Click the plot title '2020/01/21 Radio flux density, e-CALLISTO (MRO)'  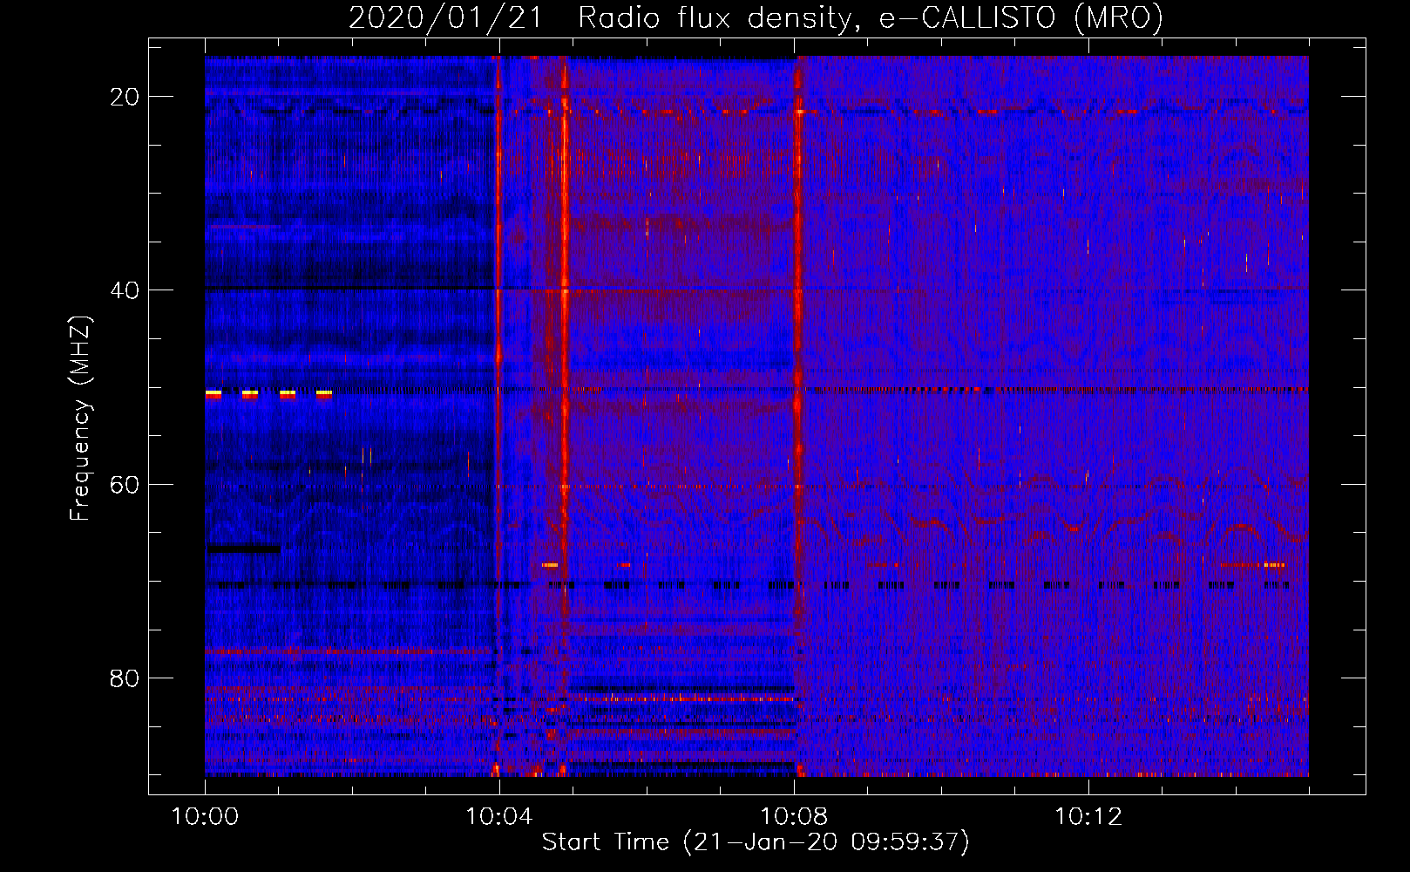click(756, 18)
